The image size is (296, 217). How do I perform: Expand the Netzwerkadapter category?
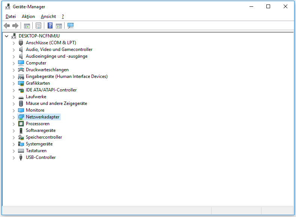[14, 117]
